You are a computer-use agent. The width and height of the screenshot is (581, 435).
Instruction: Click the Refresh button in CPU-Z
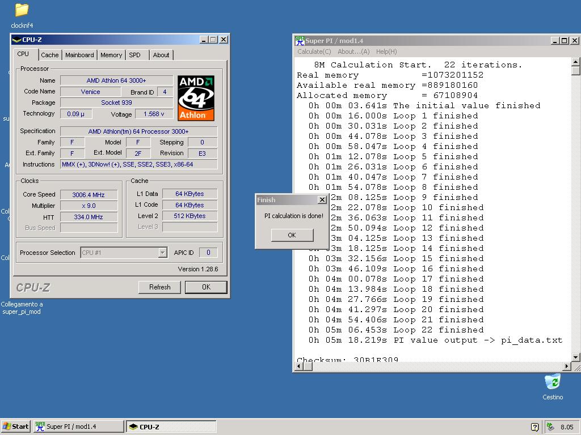point(159,287)
